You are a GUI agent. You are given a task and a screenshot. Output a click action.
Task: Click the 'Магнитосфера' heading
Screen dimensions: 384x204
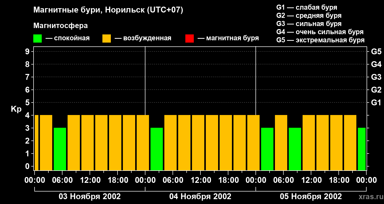(60, 26)
